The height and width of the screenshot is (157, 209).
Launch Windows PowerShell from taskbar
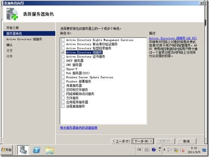pos(37,150)
